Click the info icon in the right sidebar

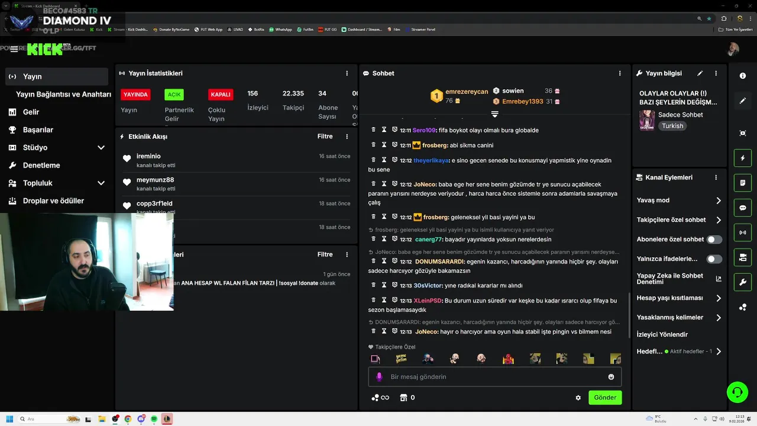click(743, 76)
